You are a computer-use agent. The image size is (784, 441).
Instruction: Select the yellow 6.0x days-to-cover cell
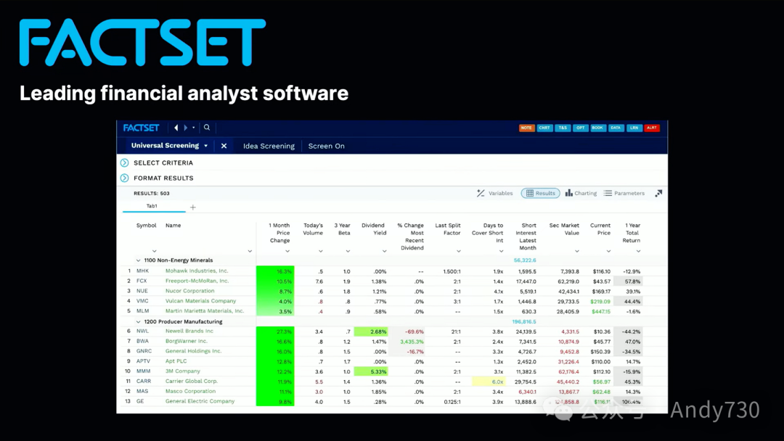pyautogui.click(x=489, y=382)
